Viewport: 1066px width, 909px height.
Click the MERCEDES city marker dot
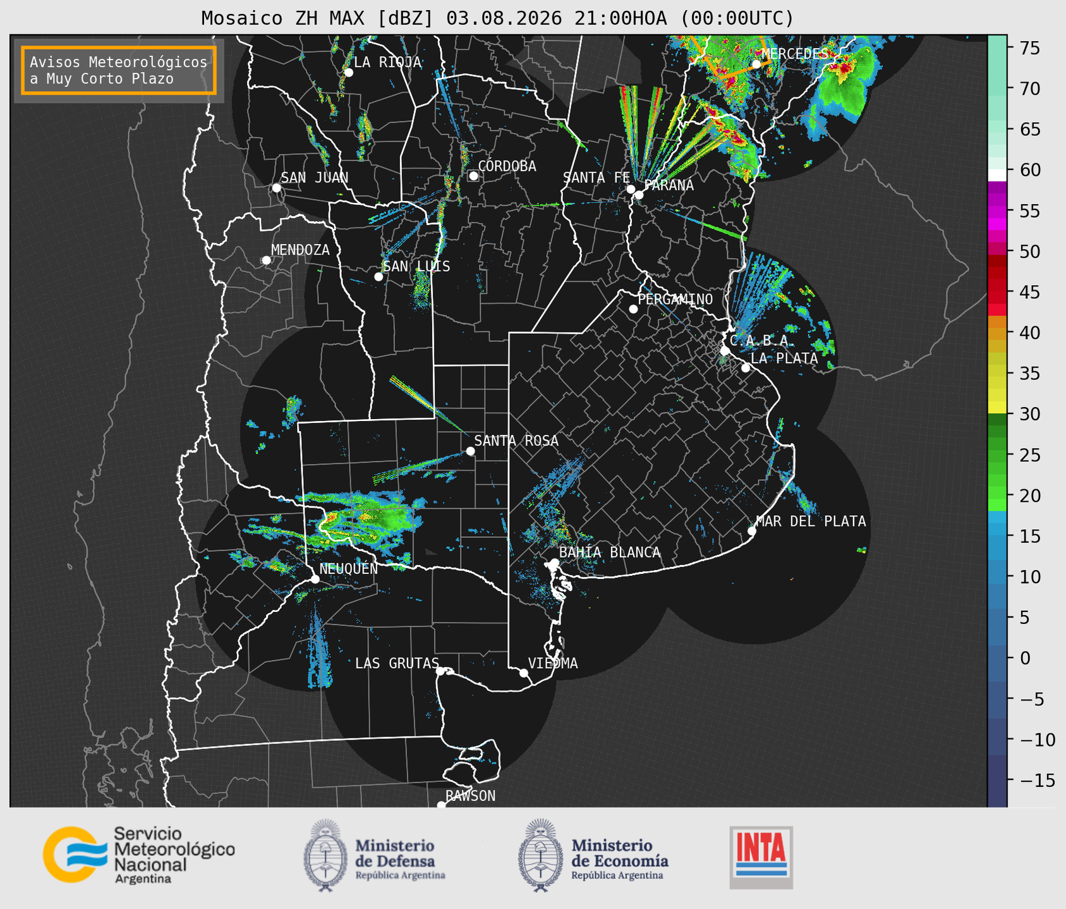pos(756,64)
